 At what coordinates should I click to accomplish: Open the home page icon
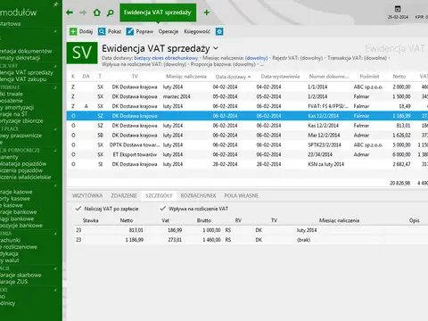coord(97,12)
